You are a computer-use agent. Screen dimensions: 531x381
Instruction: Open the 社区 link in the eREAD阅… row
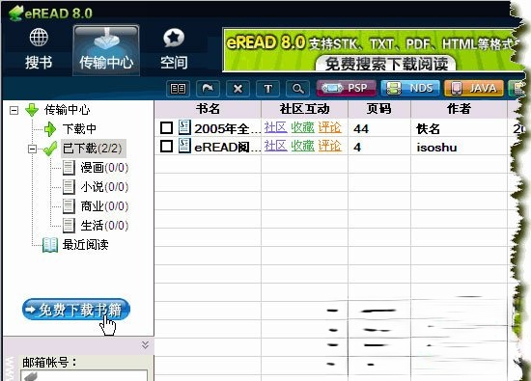276,147
